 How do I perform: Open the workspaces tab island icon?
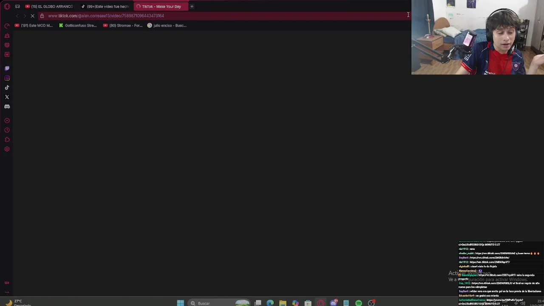pos(17,6)
